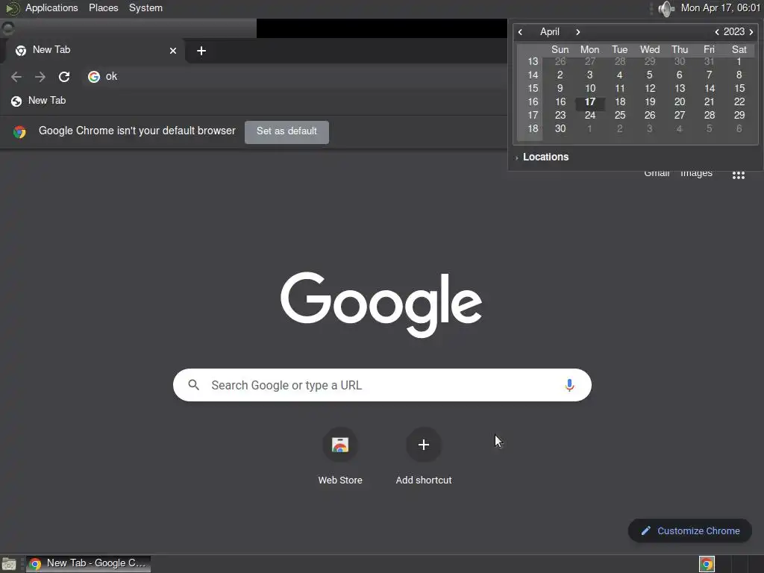Open a new tab with the plus button

tap(201, 51)
